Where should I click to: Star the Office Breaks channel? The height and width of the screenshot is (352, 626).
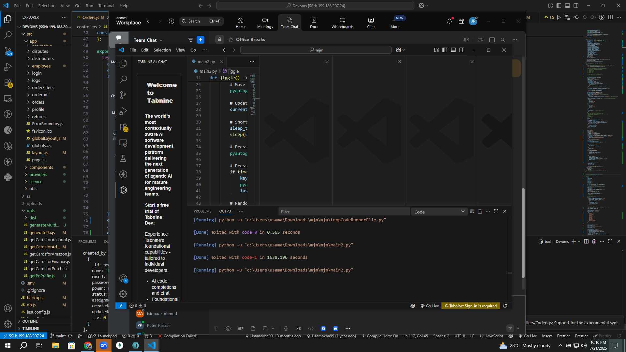[x=231, y=40]
